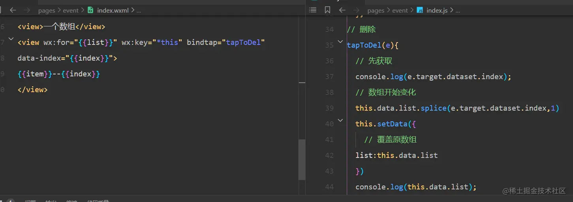Click the green wxml file icon

click(90, 10)
